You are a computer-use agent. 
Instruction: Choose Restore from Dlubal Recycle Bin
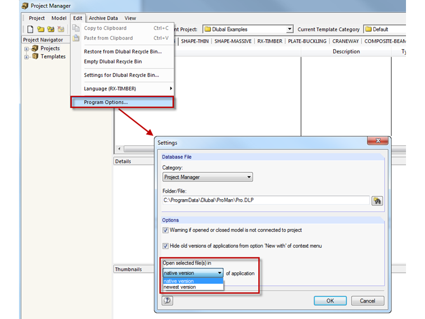[x=122, y=51]
